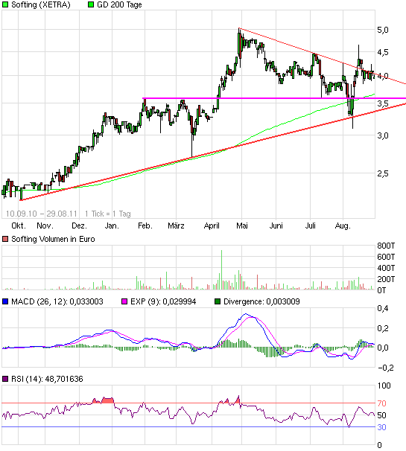406x451 pixels.
Task: Click the RSI 70 overbought level label
Action: point(381,403)
